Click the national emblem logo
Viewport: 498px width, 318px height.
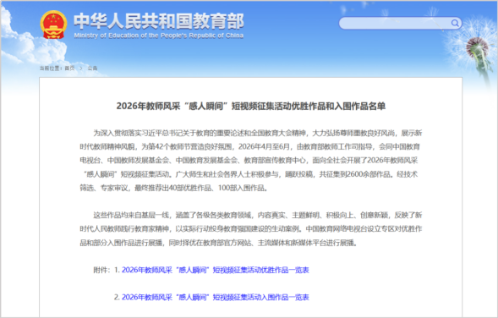[x=53, y=25]
